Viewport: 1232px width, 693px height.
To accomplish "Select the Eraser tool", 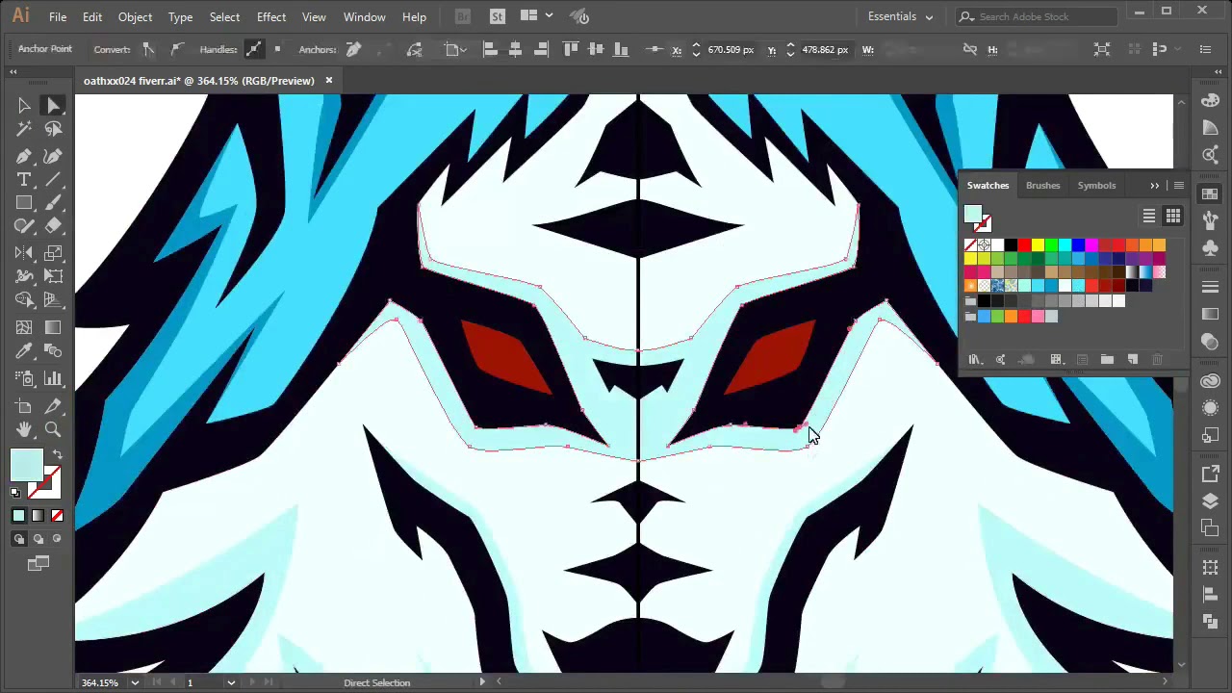I will point(53,226).
